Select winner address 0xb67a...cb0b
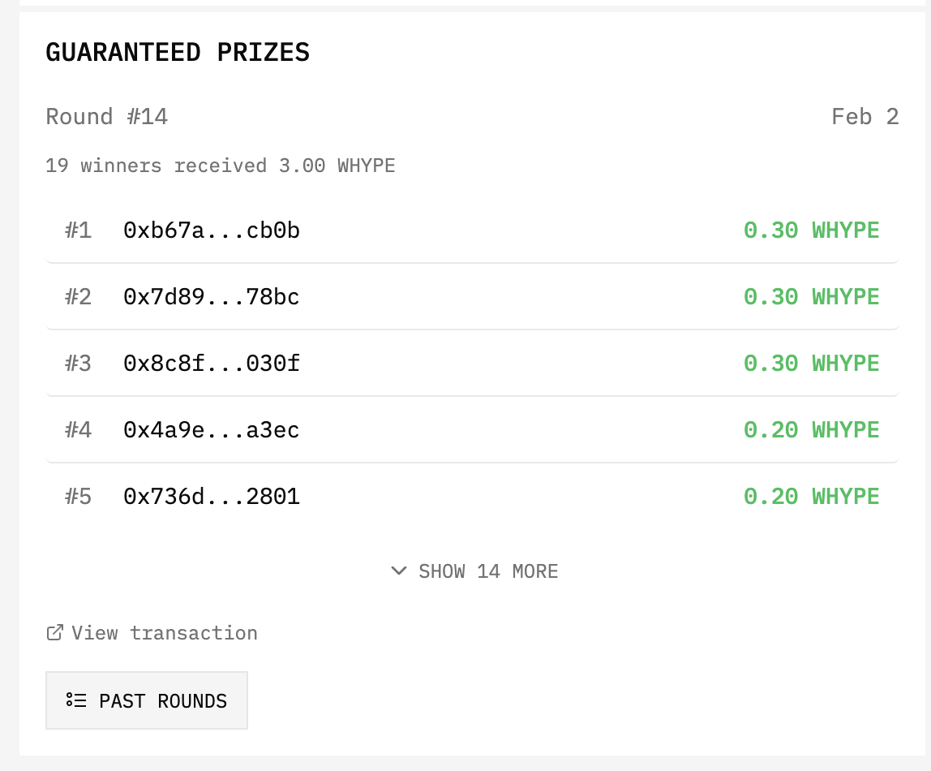This screenshot has height=771, width=931. (212, 231)
